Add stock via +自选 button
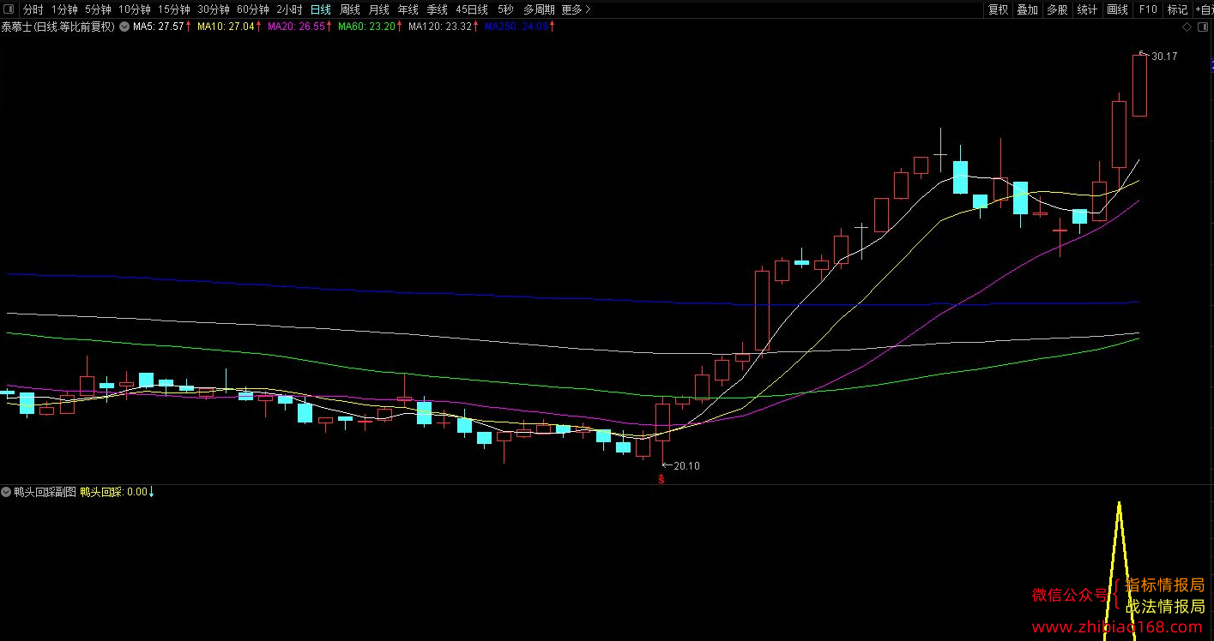This screenshot has width=1214, height=641. pos(1204,9)
